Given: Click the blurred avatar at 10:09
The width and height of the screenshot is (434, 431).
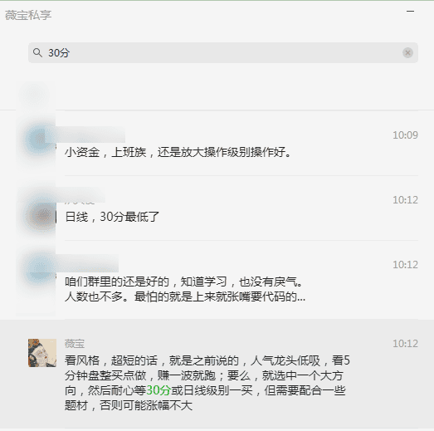Looking at the screenshot, I should (40, 140).
